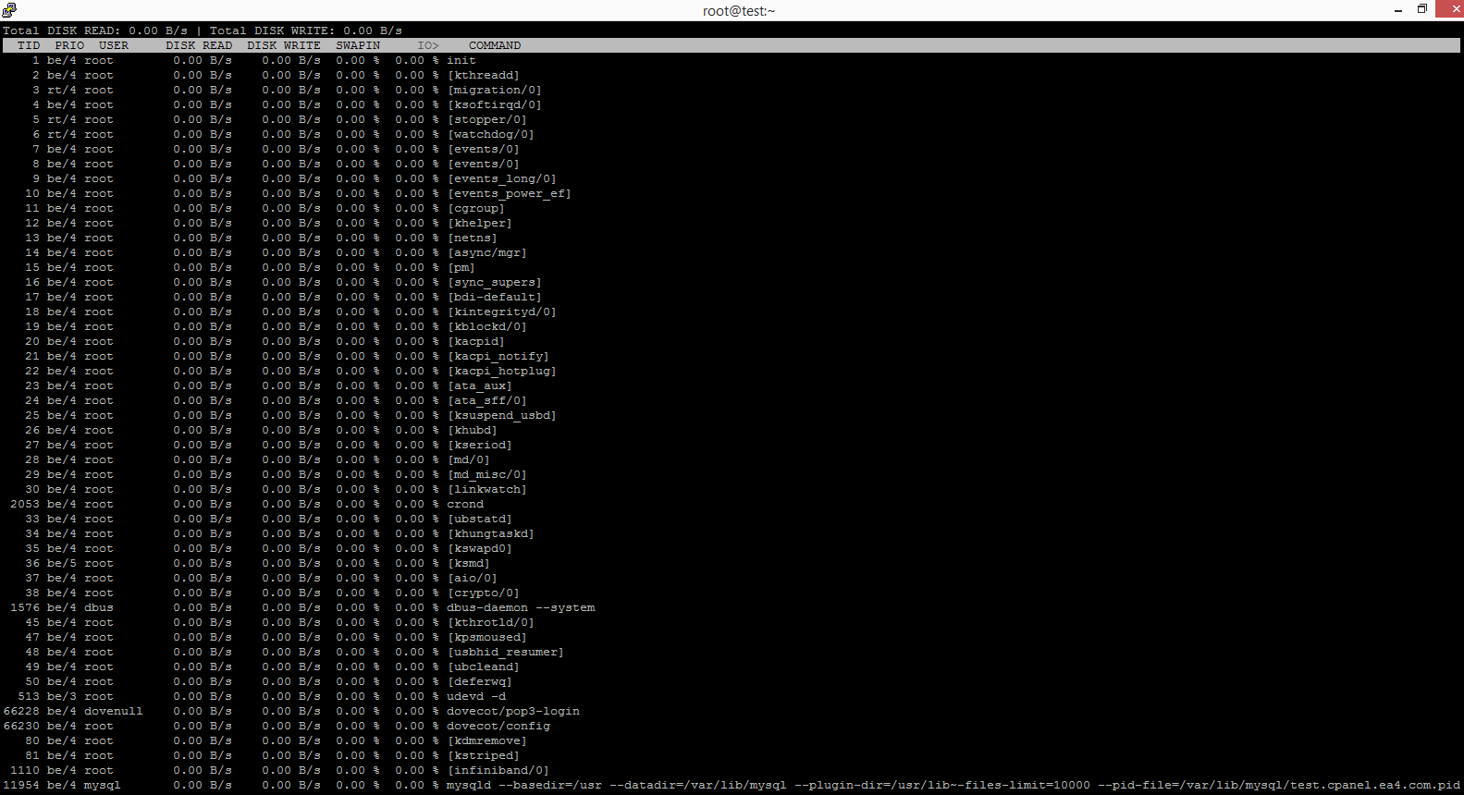Open the PuTTY system menu icon
The width and height of the screenshot is (1464, 795).
point(9,10)
